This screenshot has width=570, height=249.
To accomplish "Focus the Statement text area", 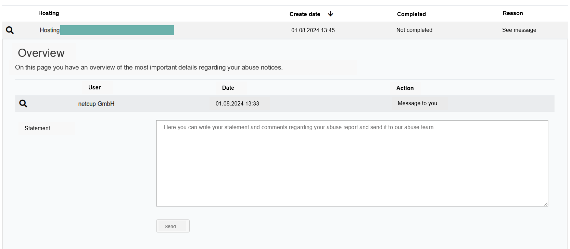I will point(352,163).
